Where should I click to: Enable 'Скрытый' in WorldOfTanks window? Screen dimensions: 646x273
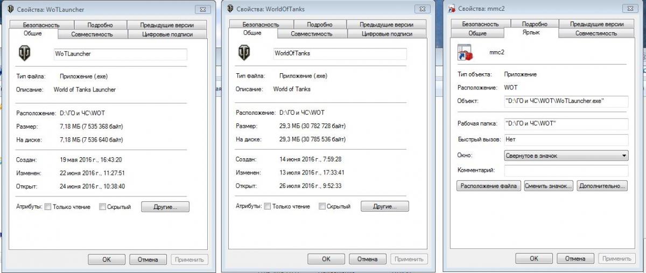click(x=322, y=206)
